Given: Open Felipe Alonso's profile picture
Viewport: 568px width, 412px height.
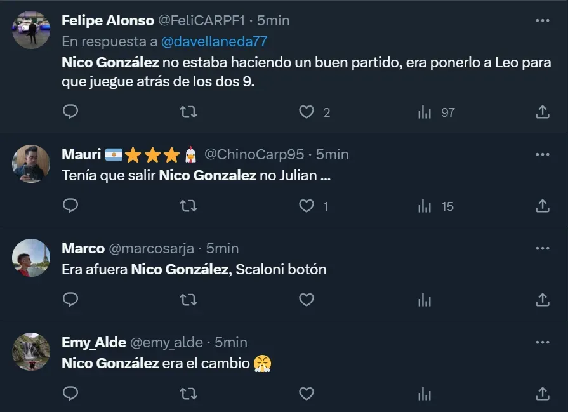Looking at the screenshot, I should tap(31, 30).
